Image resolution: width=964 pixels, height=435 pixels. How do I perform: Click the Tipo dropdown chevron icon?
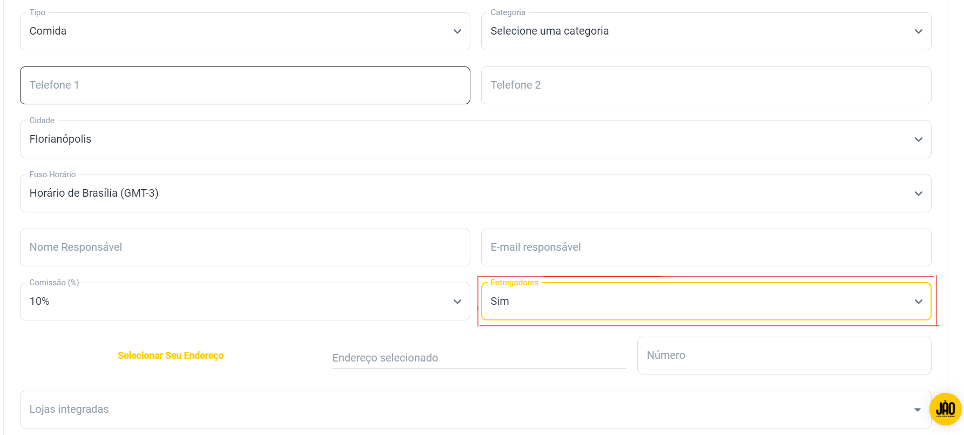[x=457, y=31]
